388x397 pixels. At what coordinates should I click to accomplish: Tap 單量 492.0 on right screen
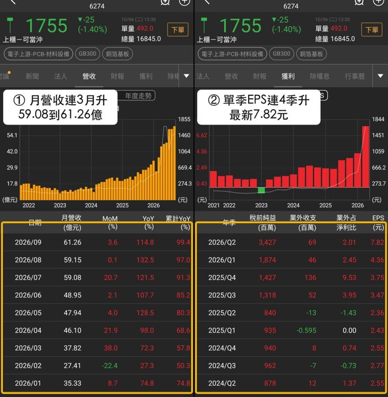click(331, 28)
